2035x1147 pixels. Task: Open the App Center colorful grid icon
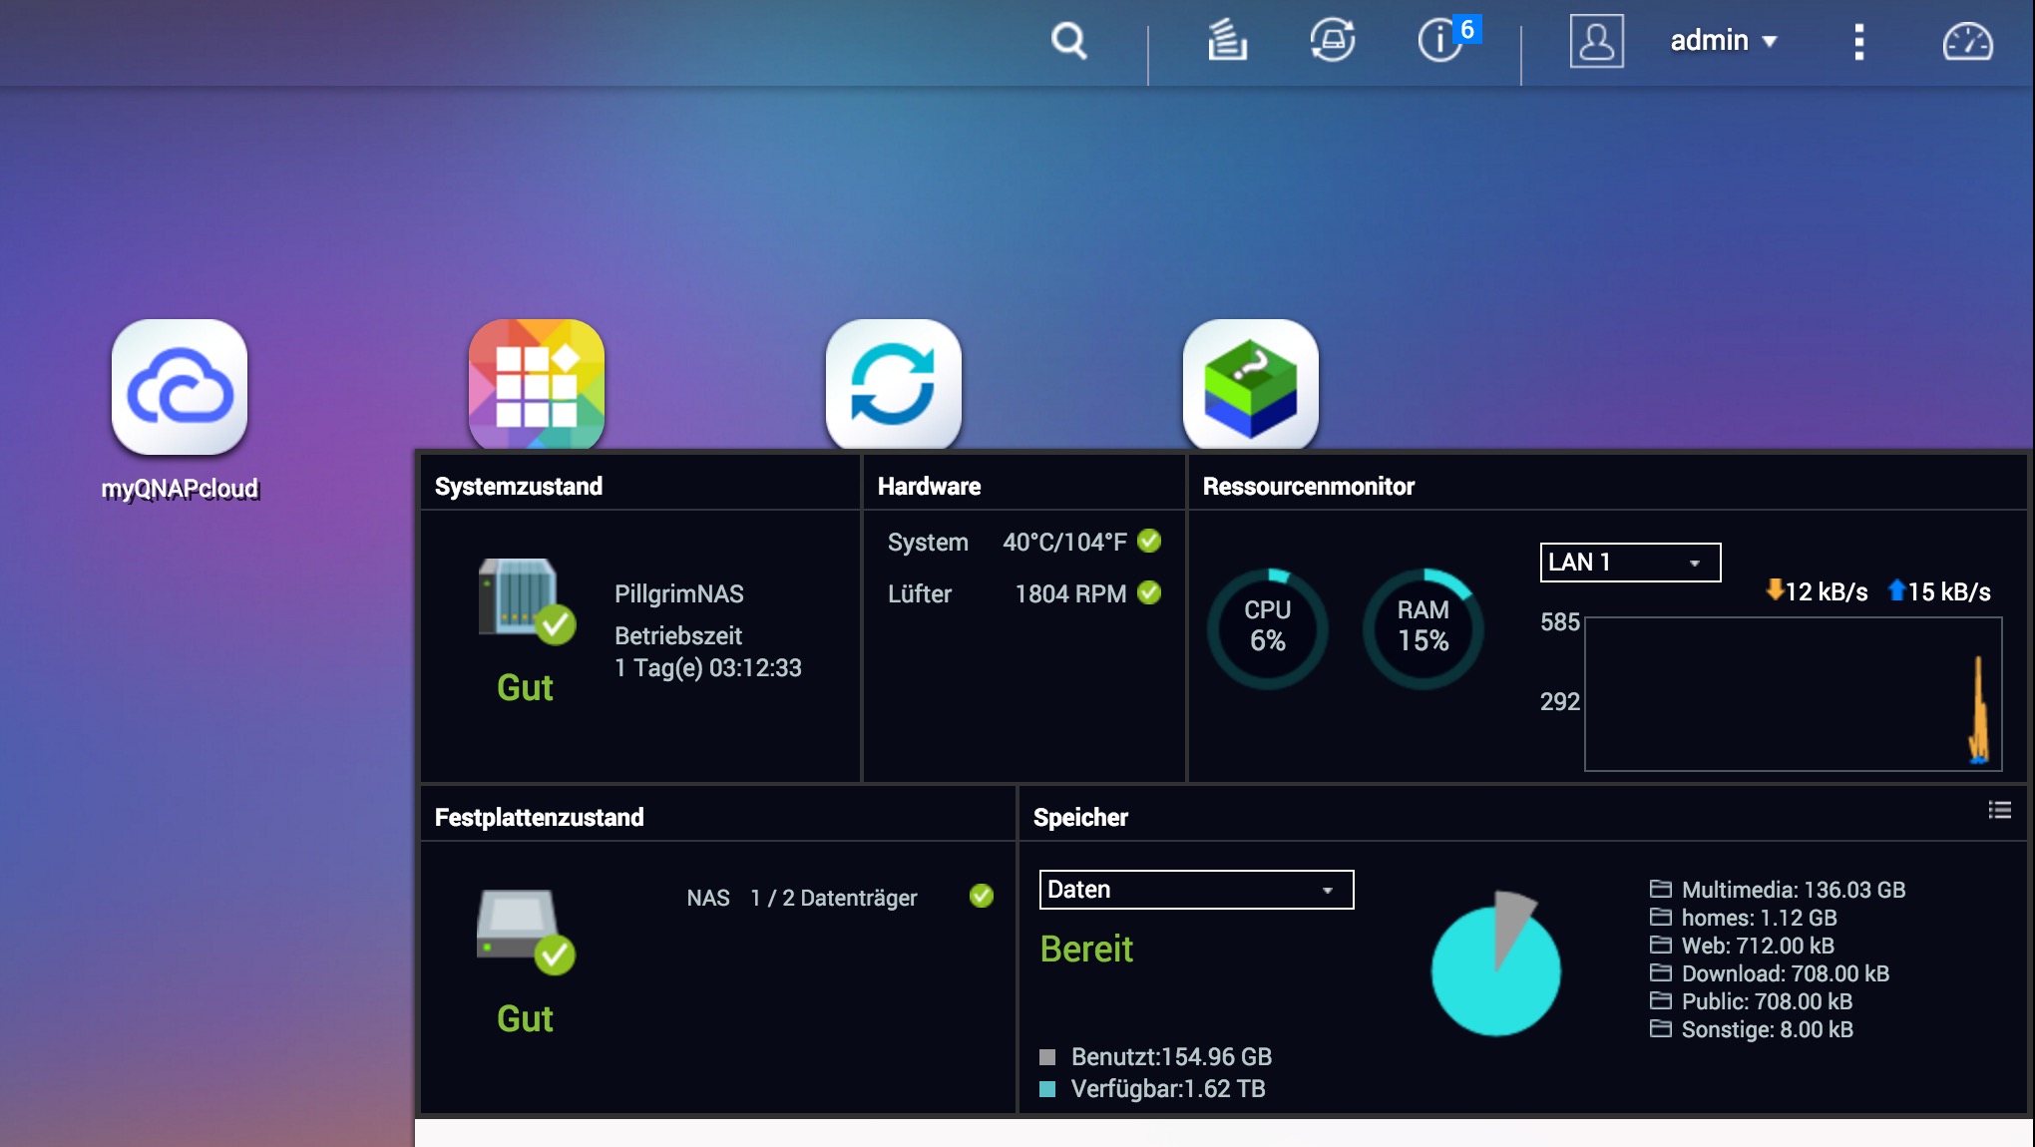tap(537, 384)
